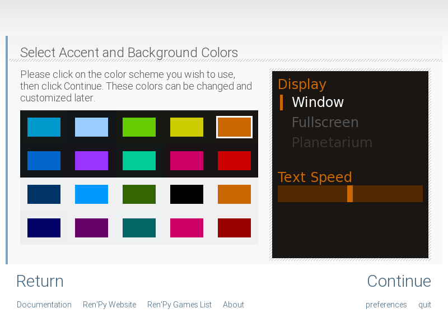Pick the deep indigo-navy swatch in bottom light row
This screenshot has width=448, height=336.
[44, 228]
